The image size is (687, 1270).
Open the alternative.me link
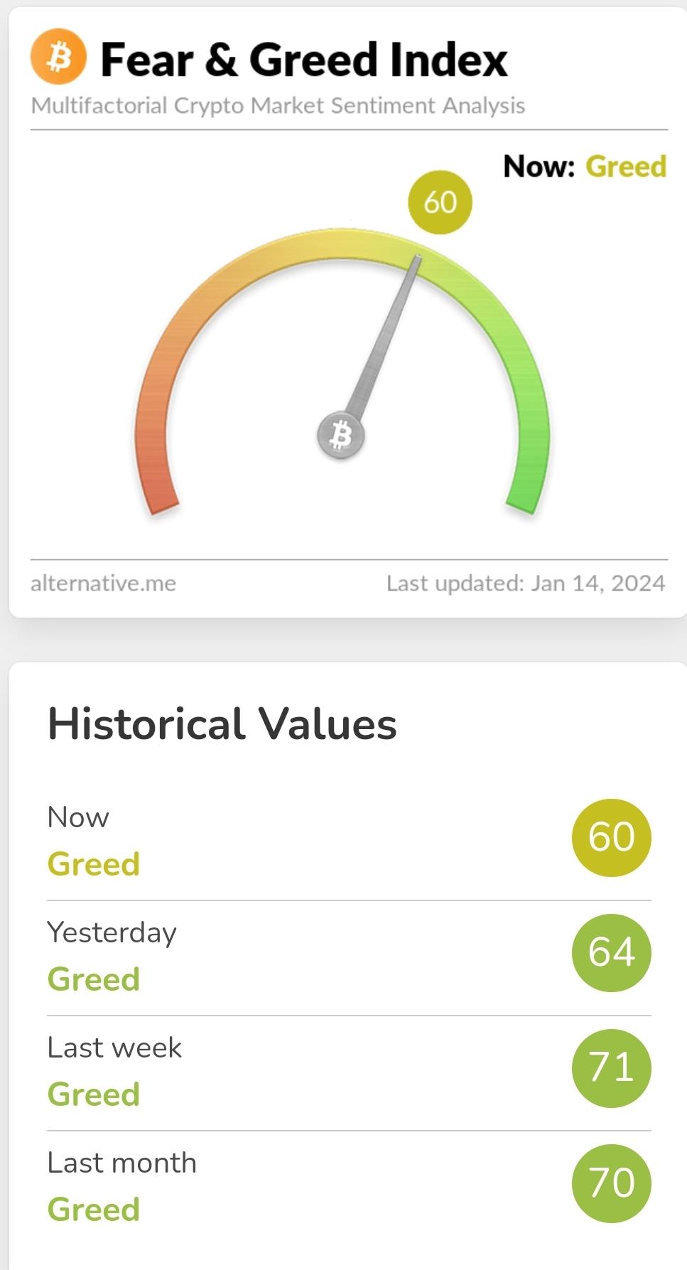pos(103,583)
